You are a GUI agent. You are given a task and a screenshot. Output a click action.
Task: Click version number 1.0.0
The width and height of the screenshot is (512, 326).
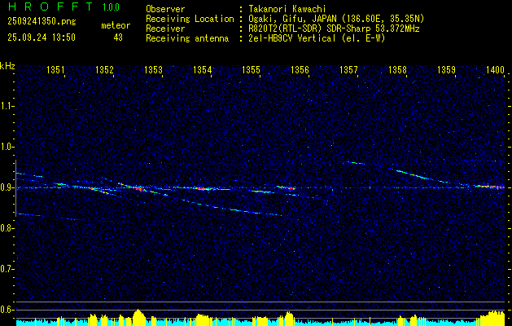pos(111,7)
